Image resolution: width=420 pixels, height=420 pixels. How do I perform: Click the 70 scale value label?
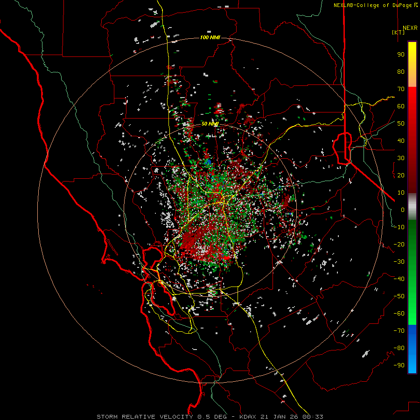pyautogui.click(x=401, y=89)
